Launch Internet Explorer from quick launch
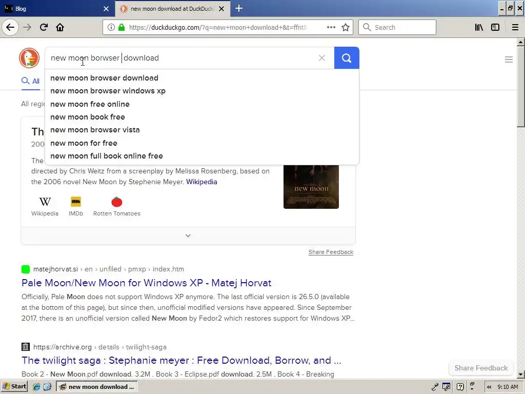The image size is (525, 394). pyautogui.click(x=36, y=387)
